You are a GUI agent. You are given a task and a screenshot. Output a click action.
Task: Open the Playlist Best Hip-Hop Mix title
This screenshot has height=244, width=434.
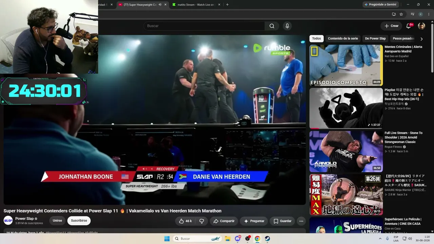point(404,94)
